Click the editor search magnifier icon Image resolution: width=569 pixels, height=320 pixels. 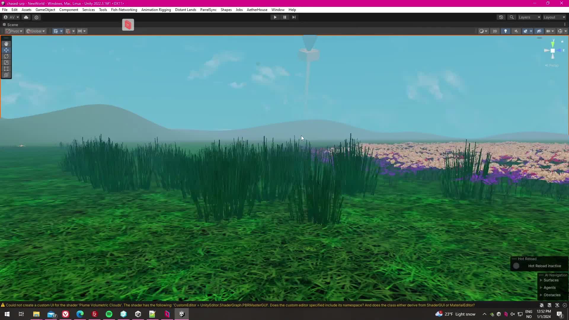(512, 17)
